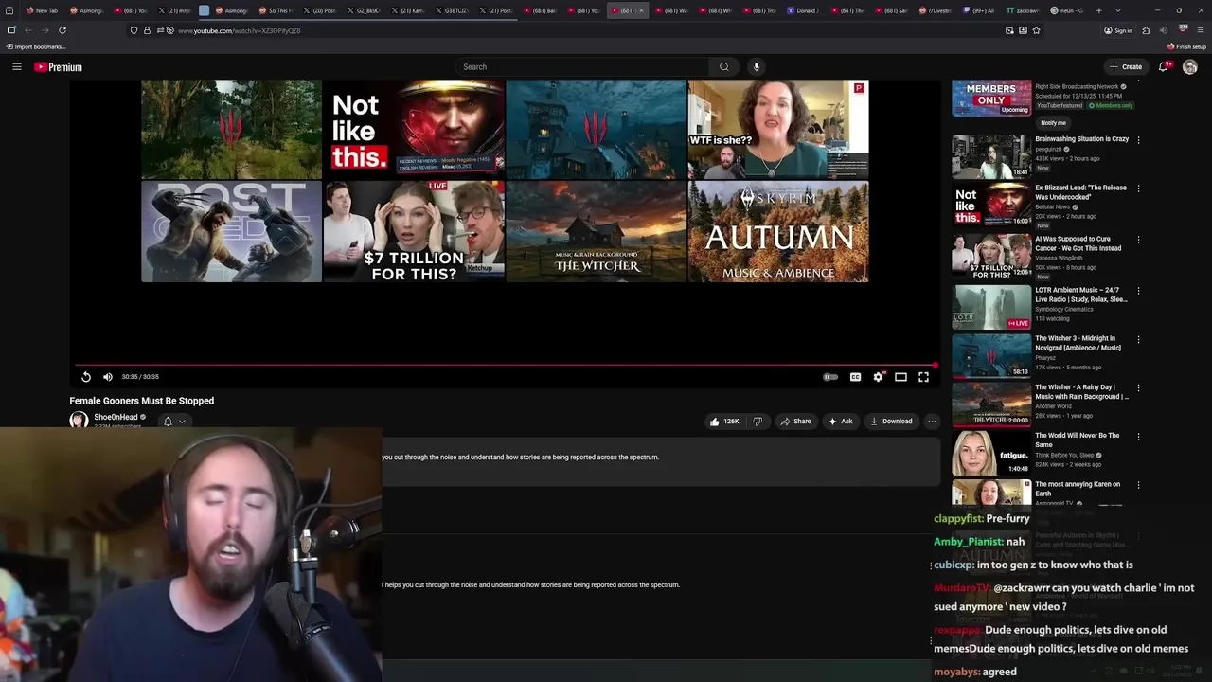Open options for Brainwashing Situation is Crazy
This screenshot has width=1212, height=682.
pyautogui.click(x=1138, y=139)
